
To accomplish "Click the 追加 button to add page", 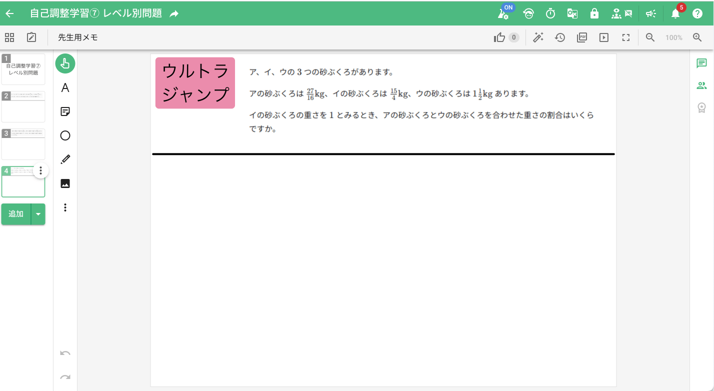I will [16, 214].
